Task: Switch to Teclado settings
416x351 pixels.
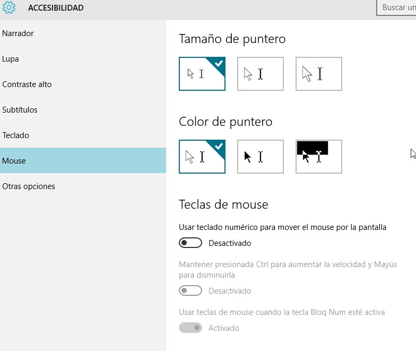Action: tap(15, 135)
